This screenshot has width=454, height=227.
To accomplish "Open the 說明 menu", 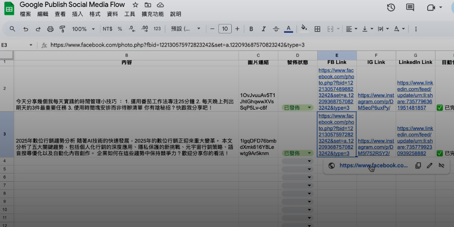I will point(176,14).
